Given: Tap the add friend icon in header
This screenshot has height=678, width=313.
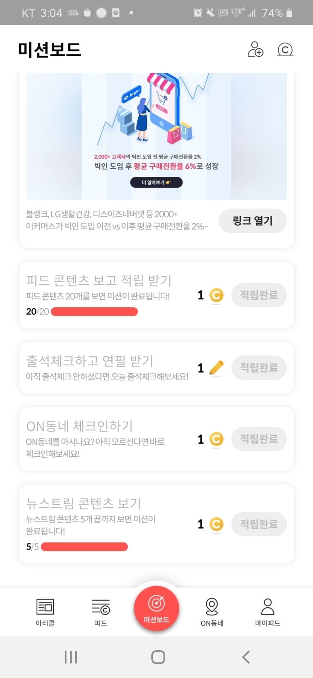Looking at the screenshot, I should (255, 49).
